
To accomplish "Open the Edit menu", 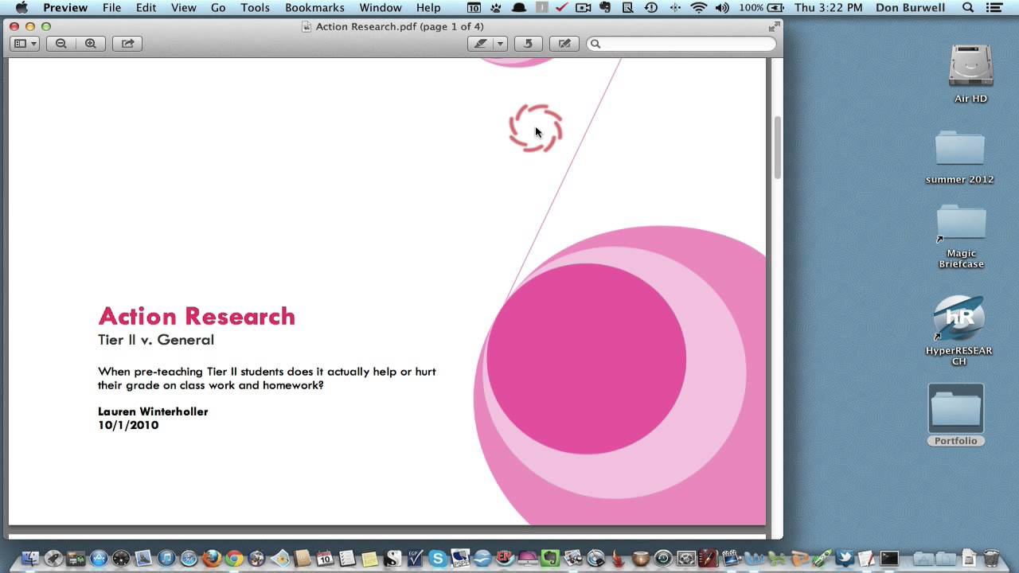I will 146,8.
